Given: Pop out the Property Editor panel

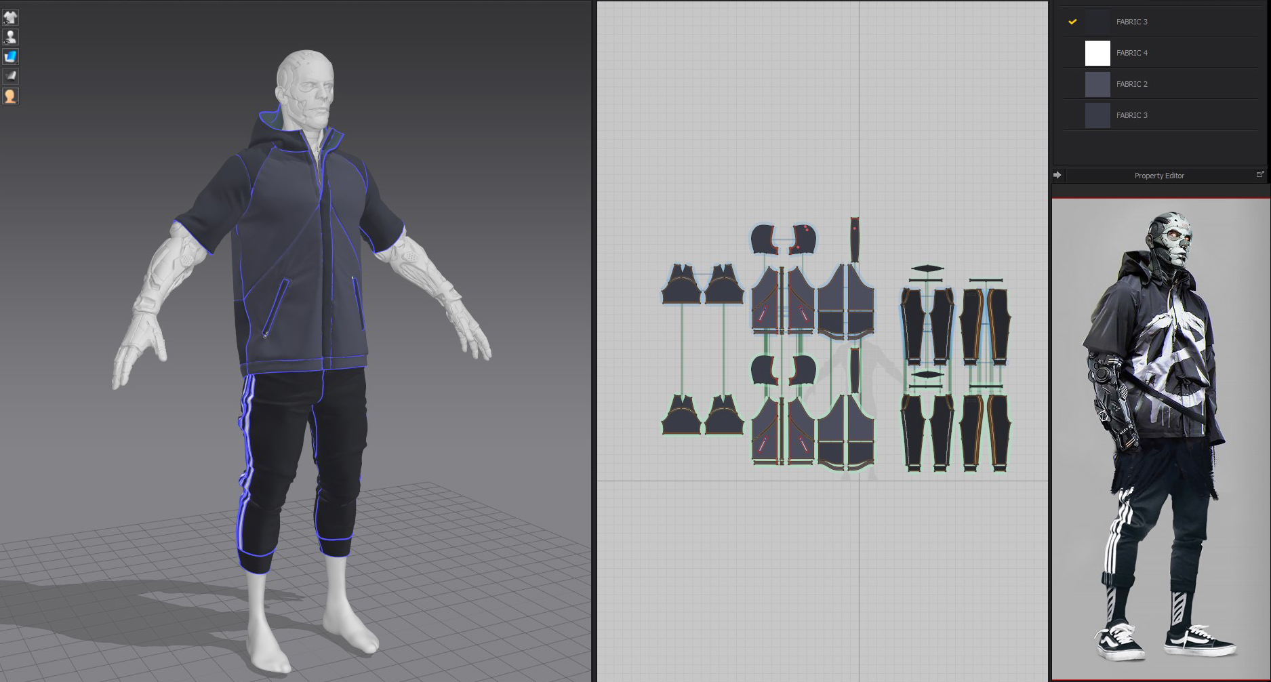Looking at the screenshot, I should pyautogui.click(x=1260, y=175).
